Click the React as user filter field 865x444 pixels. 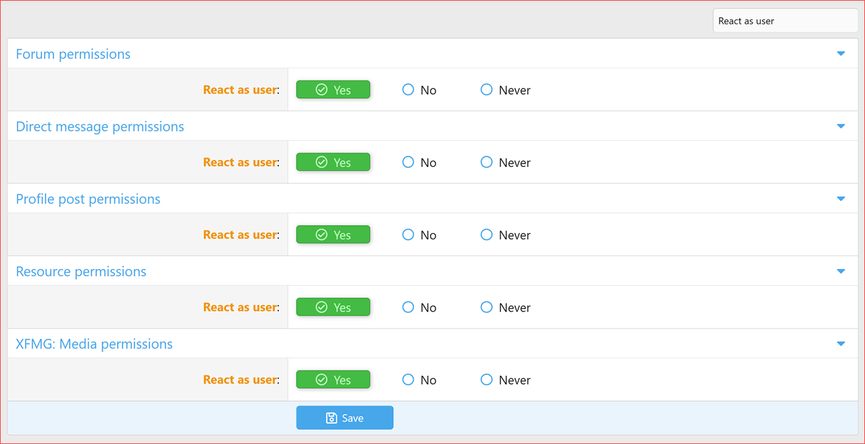coord(785,20)
